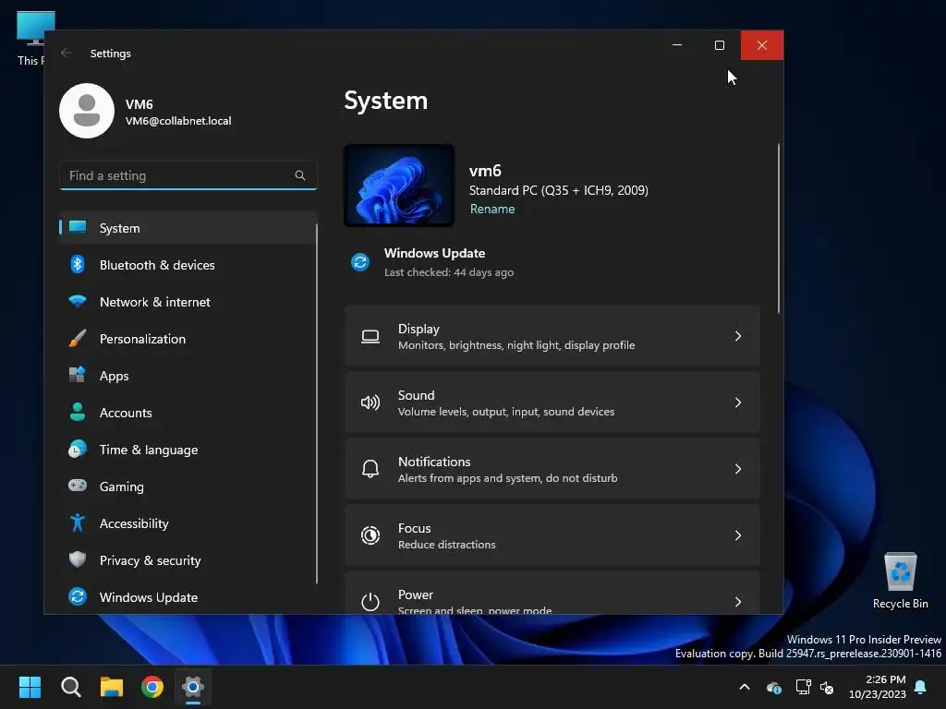946x709 pixels.
Task: Click the Sound speaker icon
Action: (x=370, y=403)
